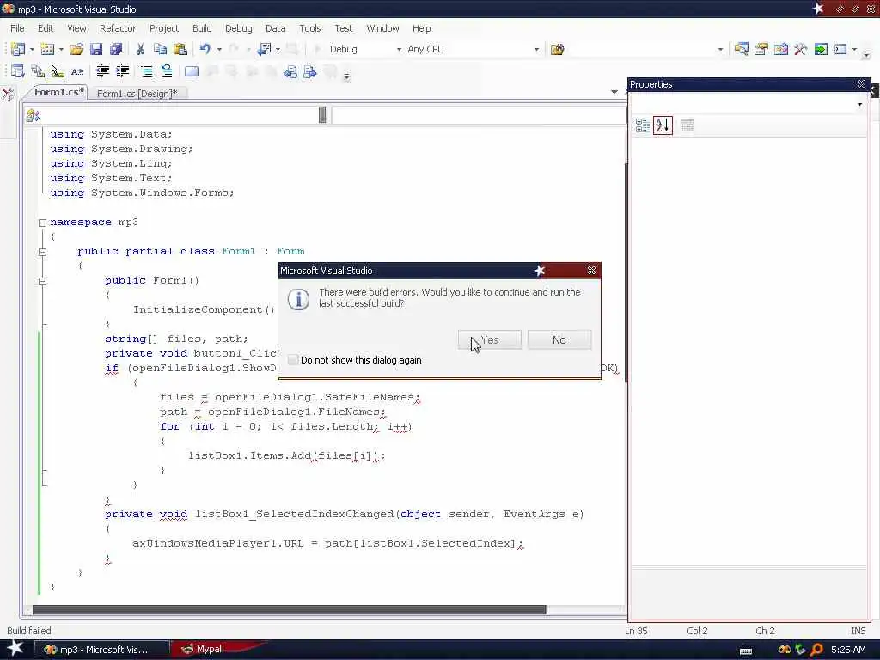880x660 pixels.
Task: Open the Properties object selector dropdown
Action: [859, 104]
